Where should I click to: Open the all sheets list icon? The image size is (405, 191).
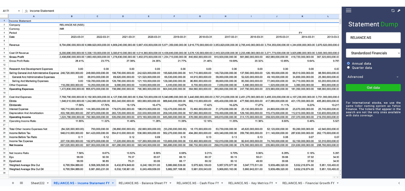click(x=21, y=183)
